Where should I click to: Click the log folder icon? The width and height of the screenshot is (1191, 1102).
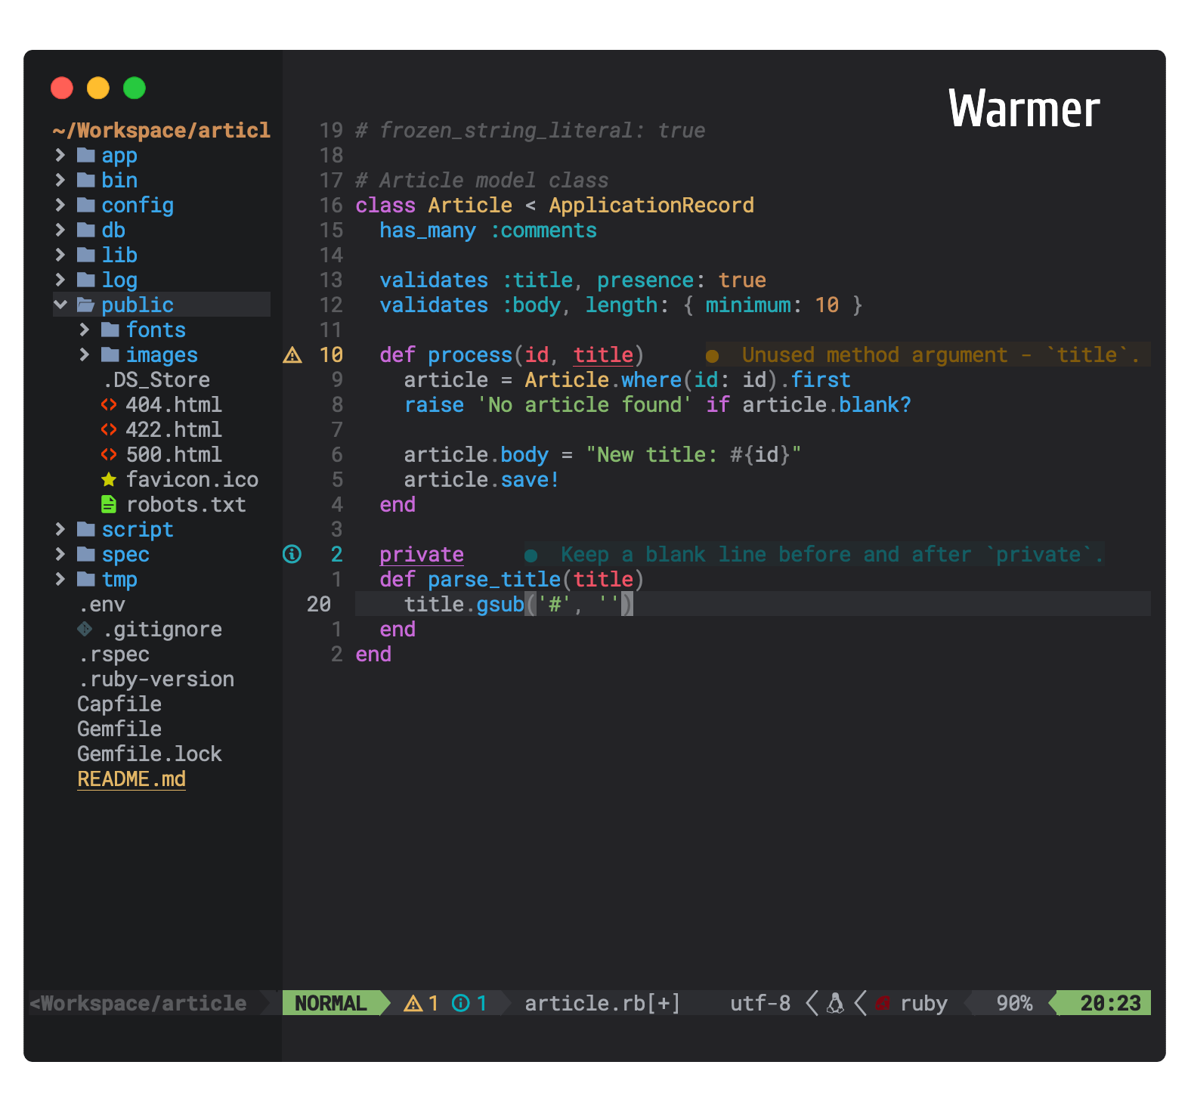pos(86,280)
